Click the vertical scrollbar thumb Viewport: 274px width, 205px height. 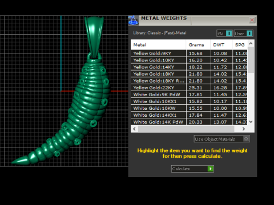click(x=251, y=60)
